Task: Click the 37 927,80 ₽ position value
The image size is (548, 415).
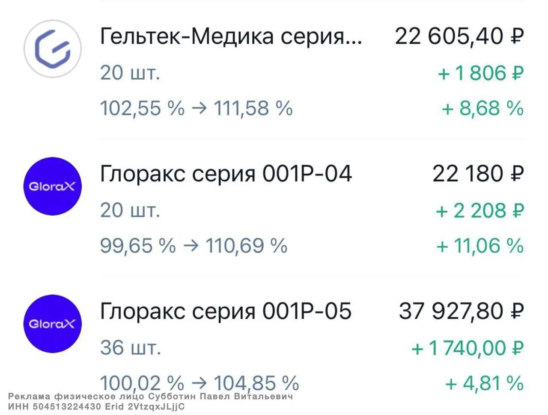Action: [x=461, y=311]
